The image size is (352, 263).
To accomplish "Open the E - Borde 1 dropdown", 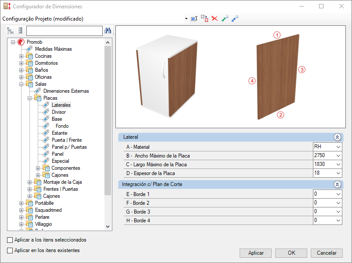I will point(338,194).
